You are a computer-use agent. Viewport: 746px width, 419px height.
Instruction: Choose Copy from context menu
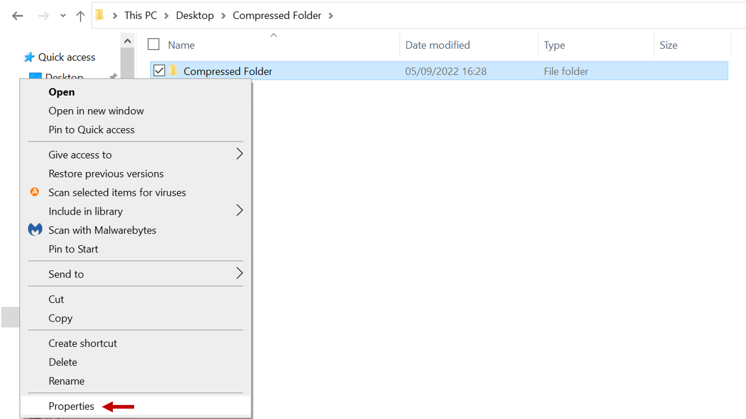(x=135, y=318)
